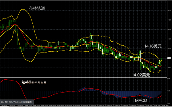The image size is (172, 107).
Task: Click the 14.35 level on price axis
Action: (x=169, y=11)
